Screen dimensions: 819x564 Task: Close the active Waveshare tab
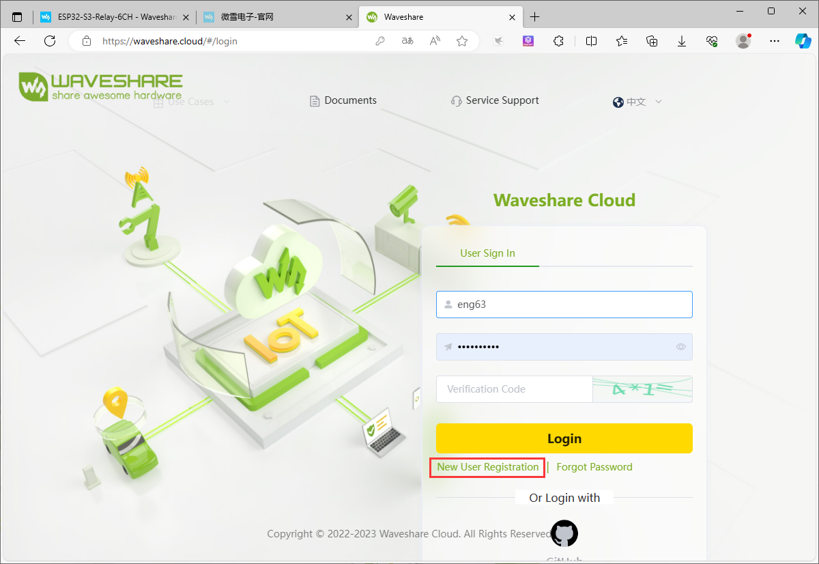[512, 17]
